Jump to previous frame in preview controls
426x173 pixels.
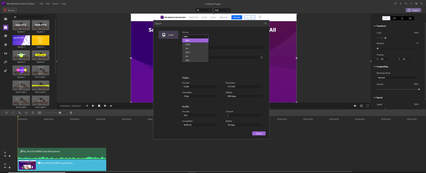pyautogui.click(x=87, y=106)
